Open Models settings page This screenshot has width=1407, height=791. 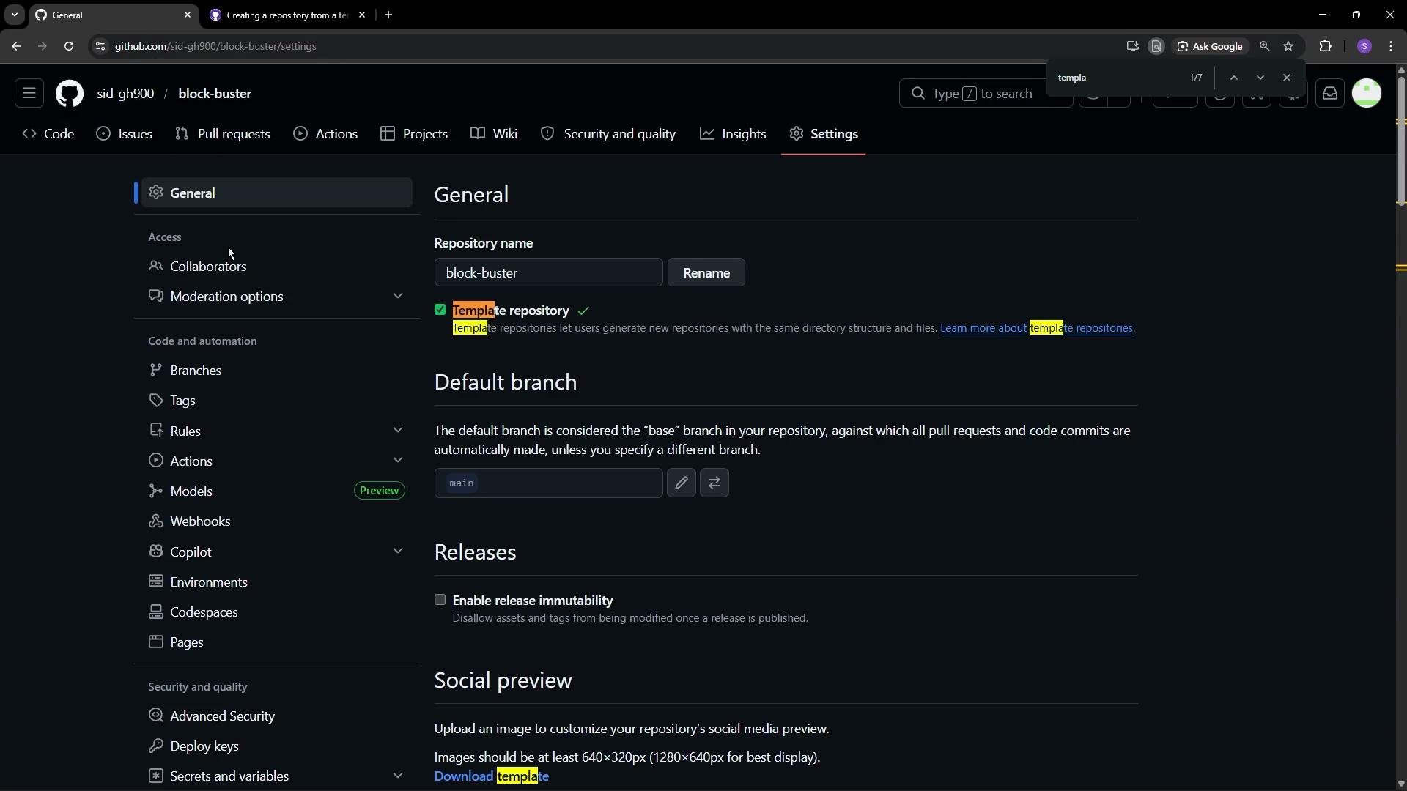(276, 491)
